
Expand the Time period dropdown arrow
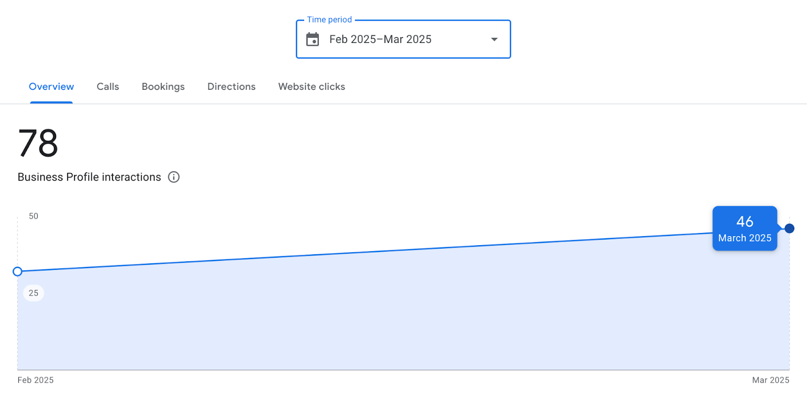[494, 39]
